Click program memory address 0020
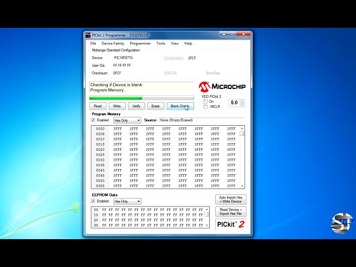This screenshot has height=267, width=356. point(100,150)
